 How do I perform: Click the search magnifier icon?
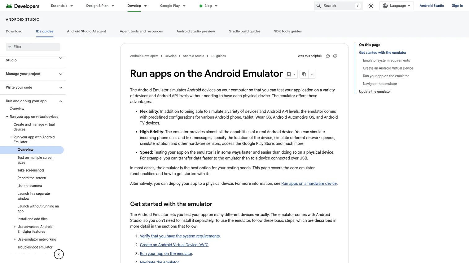pos(318,6)
